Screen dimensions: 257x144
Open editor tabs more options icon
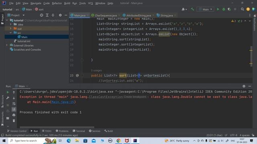pyautogui.click(x=250, y=15)
